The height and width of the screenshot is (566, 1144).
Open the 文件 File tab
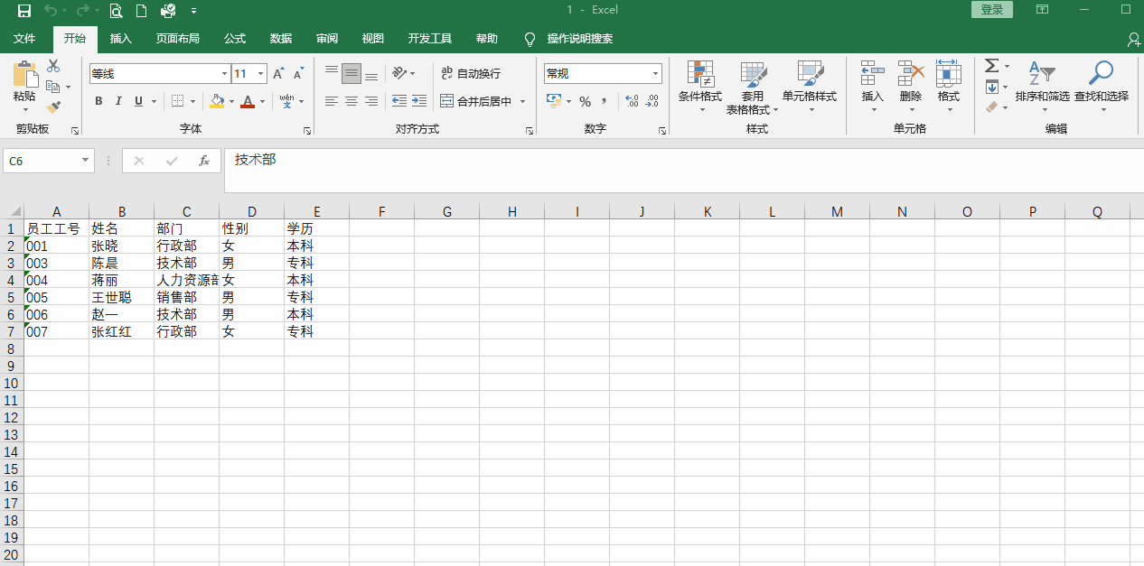pos(24,39)
